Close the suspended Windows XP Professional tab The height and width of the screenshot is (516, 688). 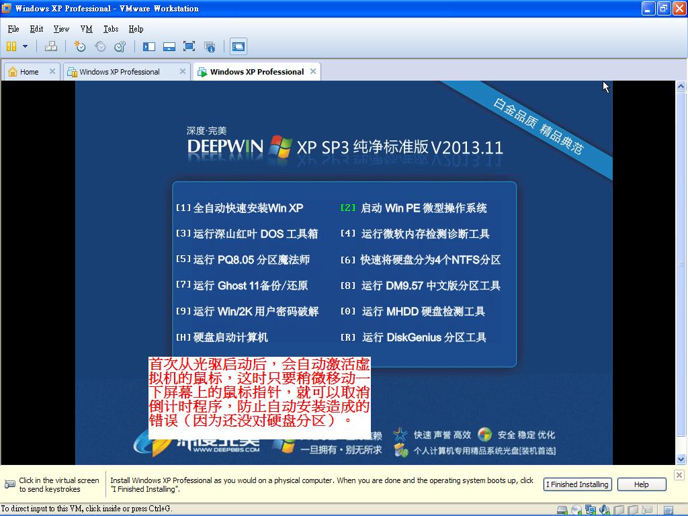[183, 71]
